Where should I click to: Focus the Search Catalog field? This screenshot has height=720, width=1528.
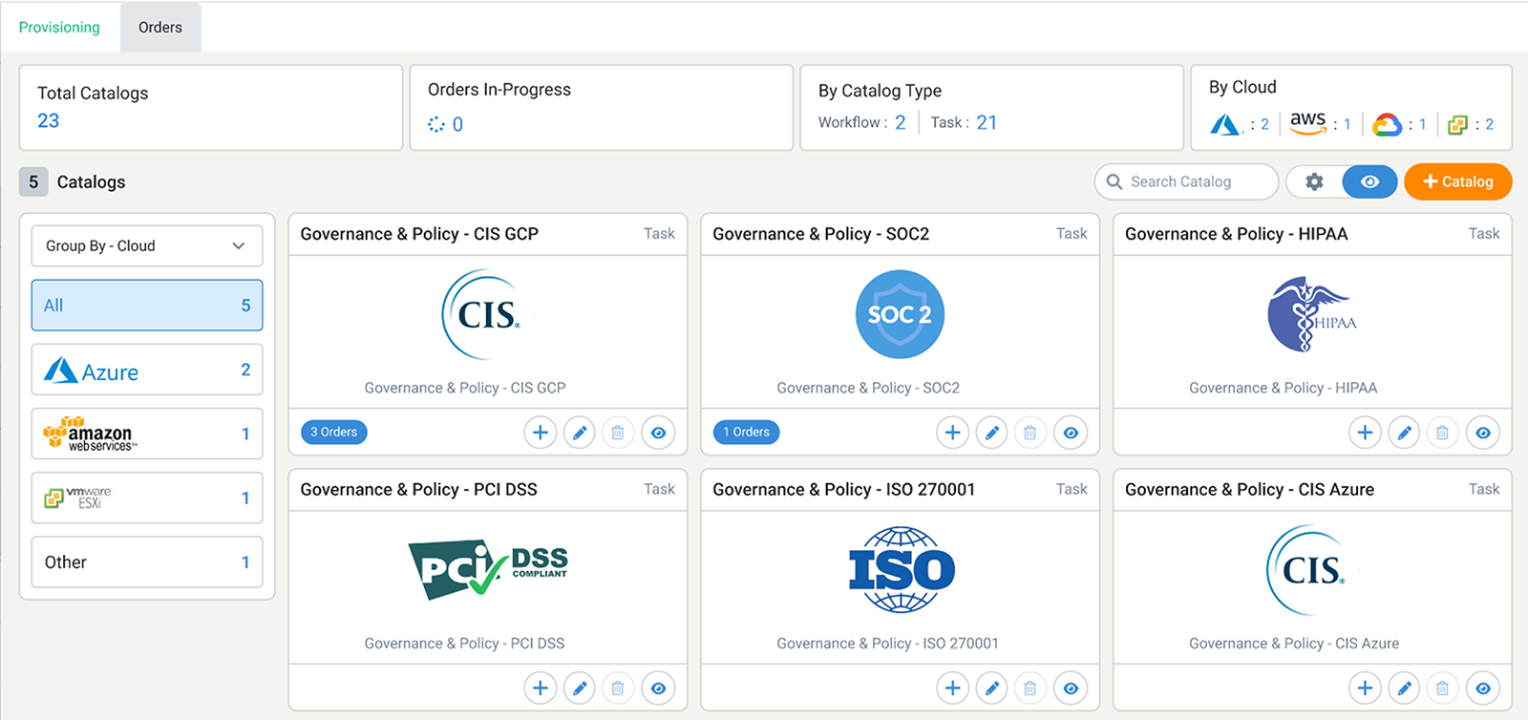pos(1186,181)
